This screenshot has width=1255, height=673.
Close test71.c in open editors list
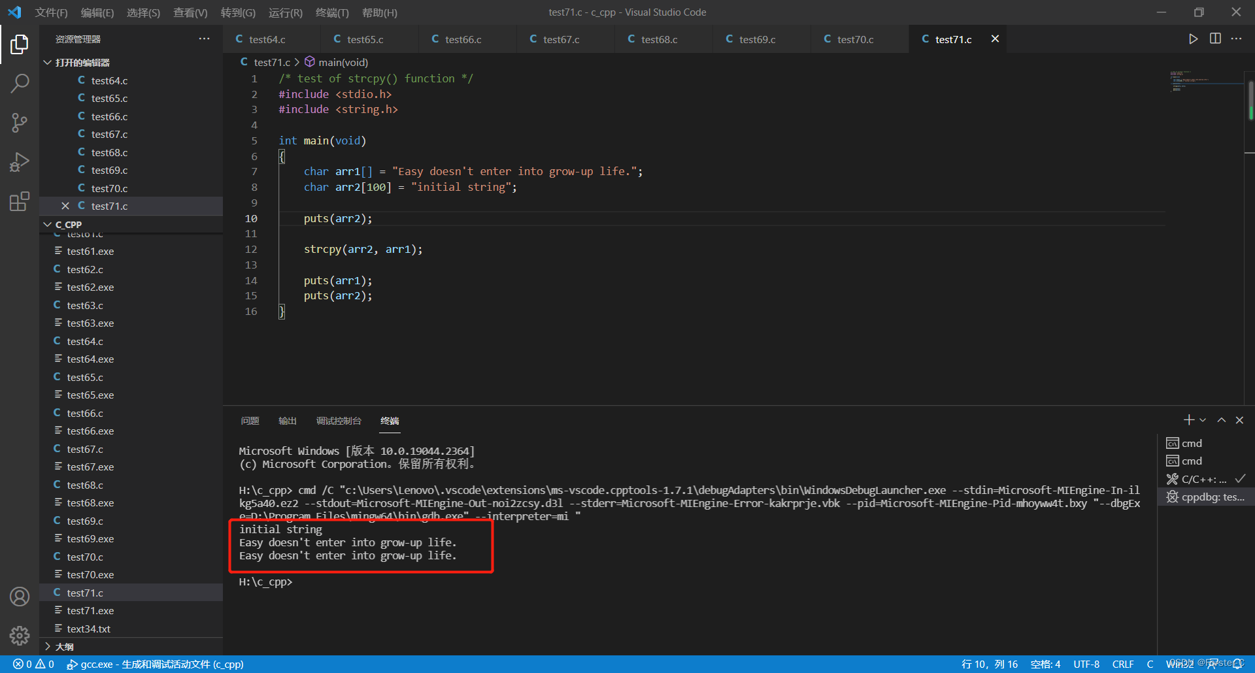(65, 206)
